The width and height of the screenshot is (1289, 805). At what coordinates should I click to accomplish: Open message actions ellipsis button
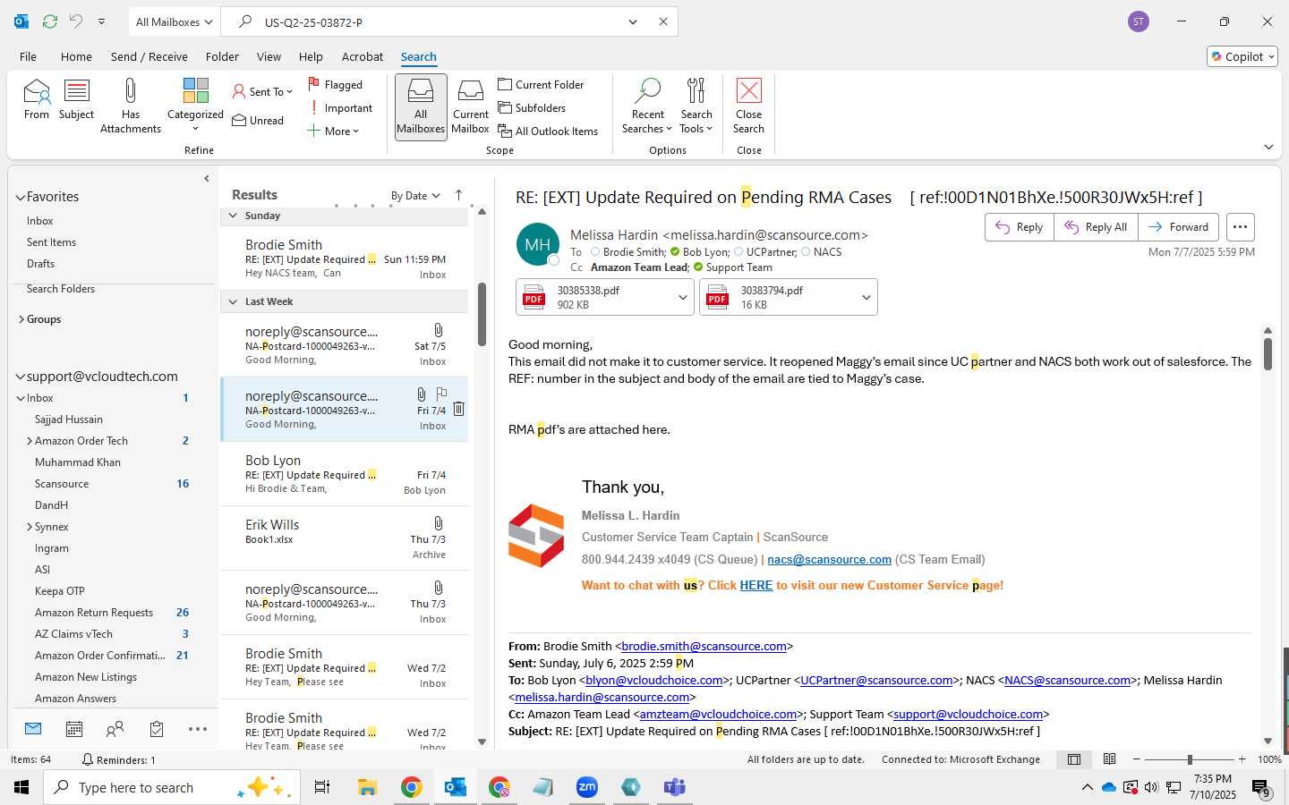coord(1240,227)
